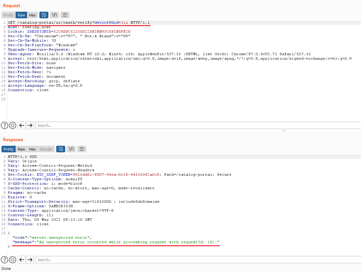
Task: Click the Set-Cookie EUC_XSRF_TOKEN line
Action: 120,175
